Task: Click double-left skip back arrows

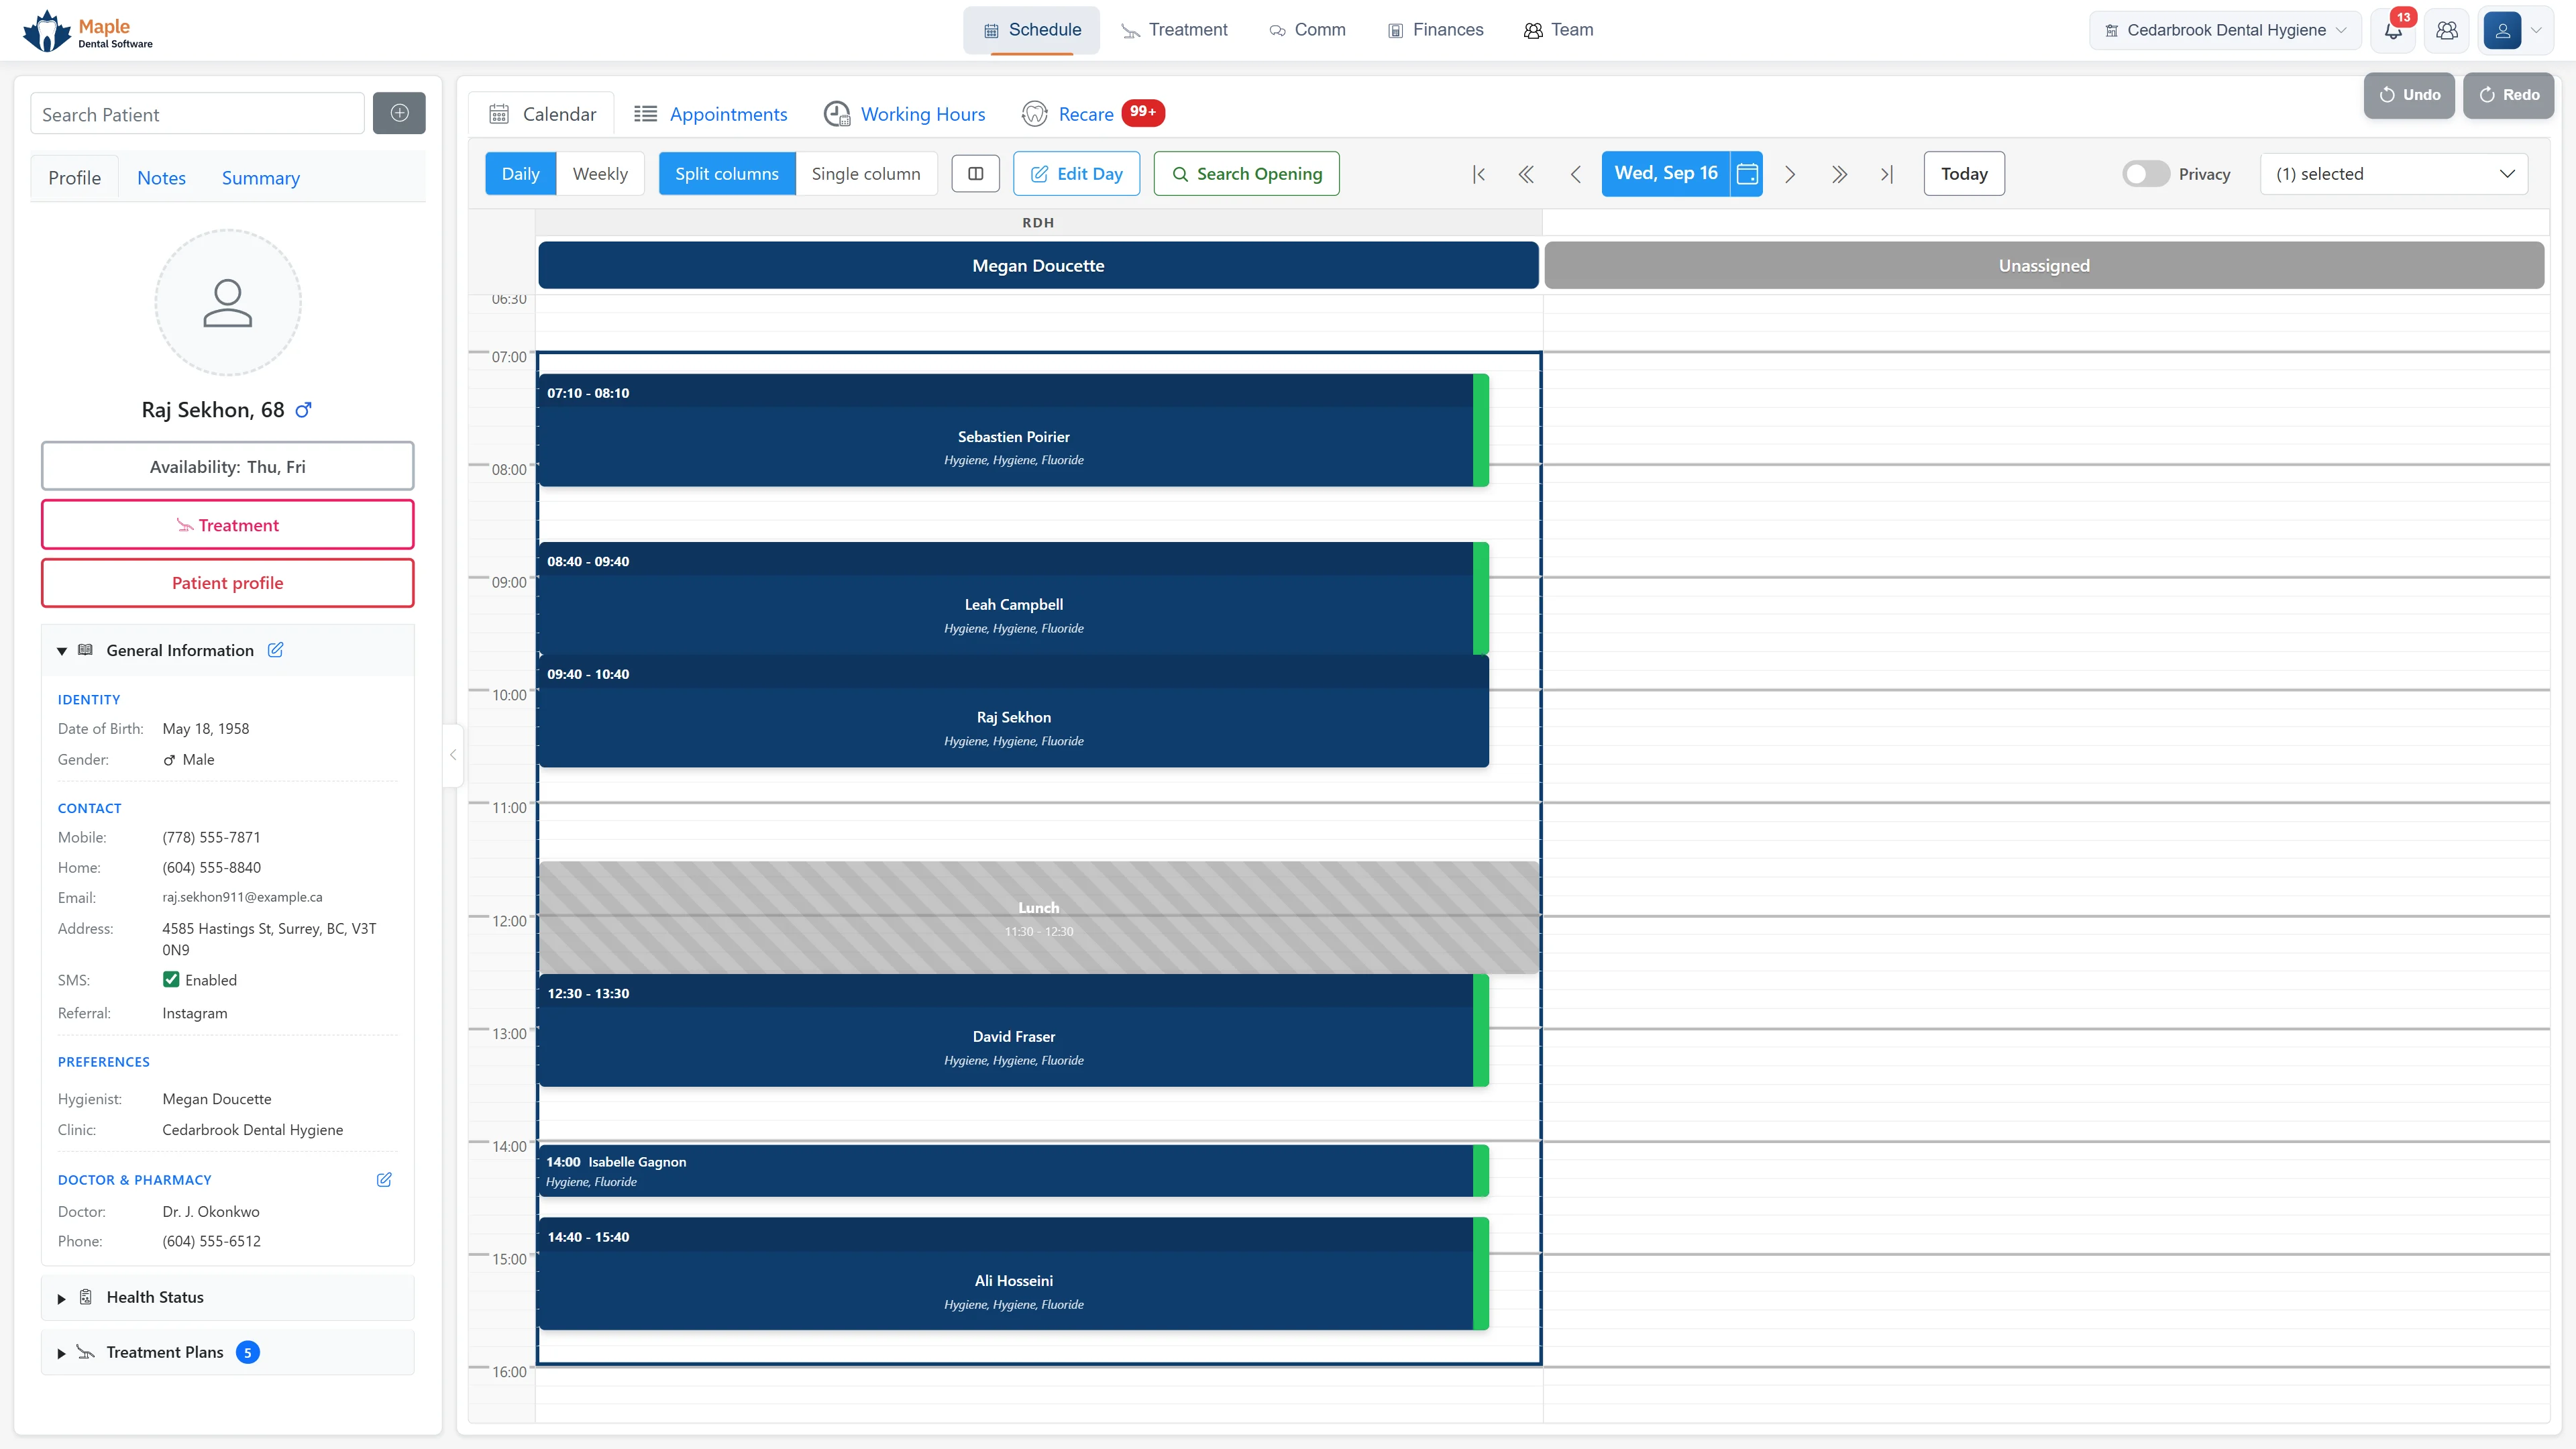Action: (1526, 174)
